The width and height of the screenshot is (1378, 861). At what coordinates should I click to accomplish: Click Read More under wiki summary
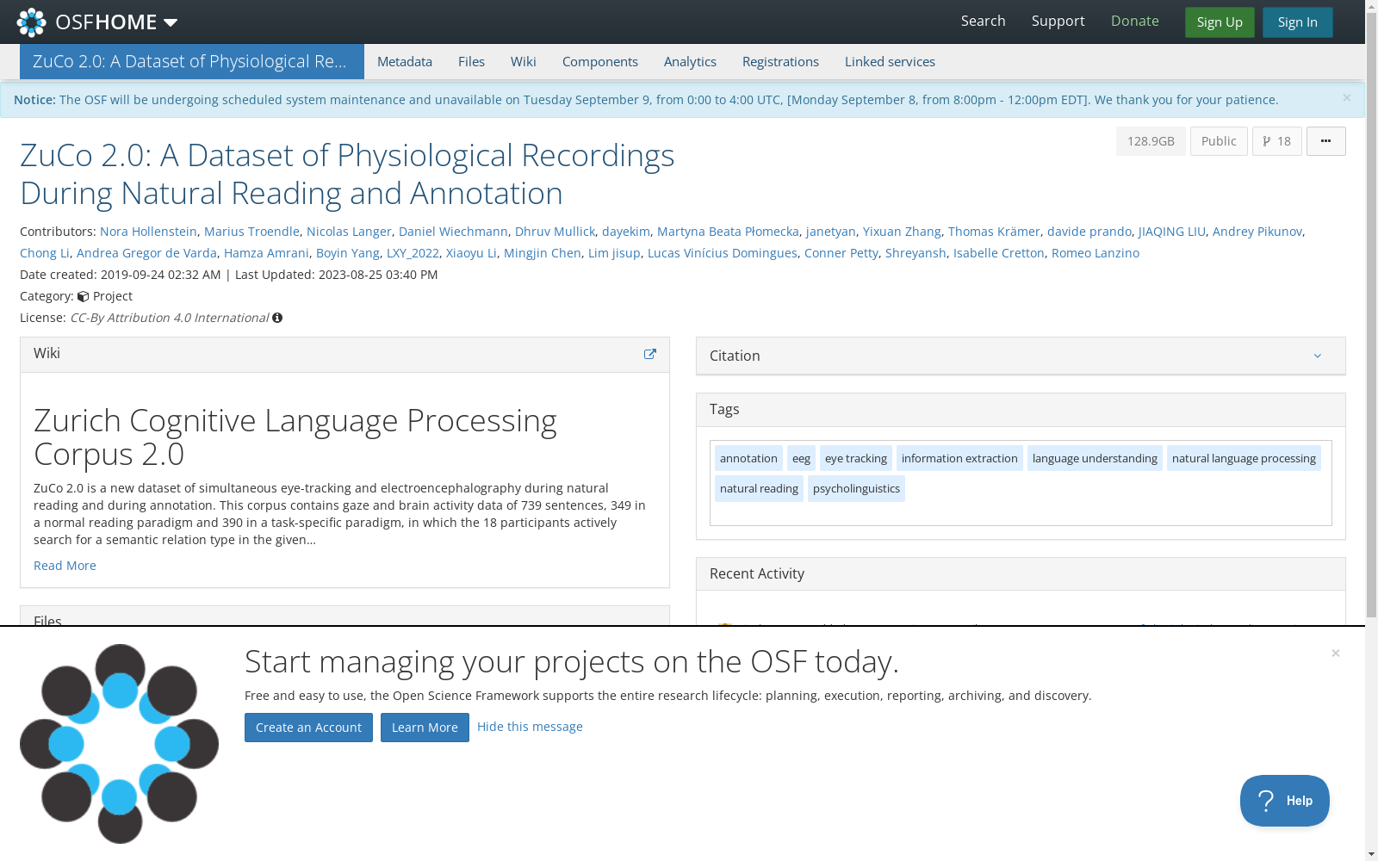coord(65,566)
